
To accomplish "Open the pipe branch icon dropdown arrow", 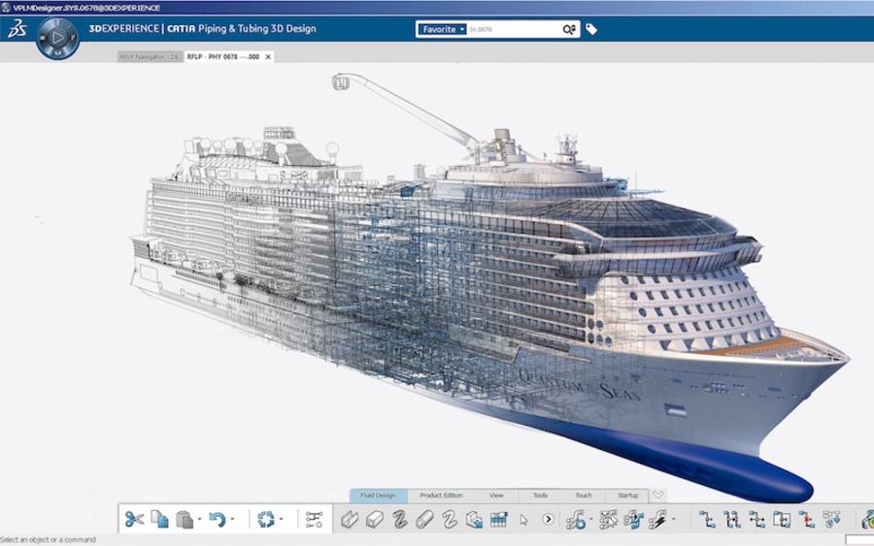I will click(x=590, y=520).
